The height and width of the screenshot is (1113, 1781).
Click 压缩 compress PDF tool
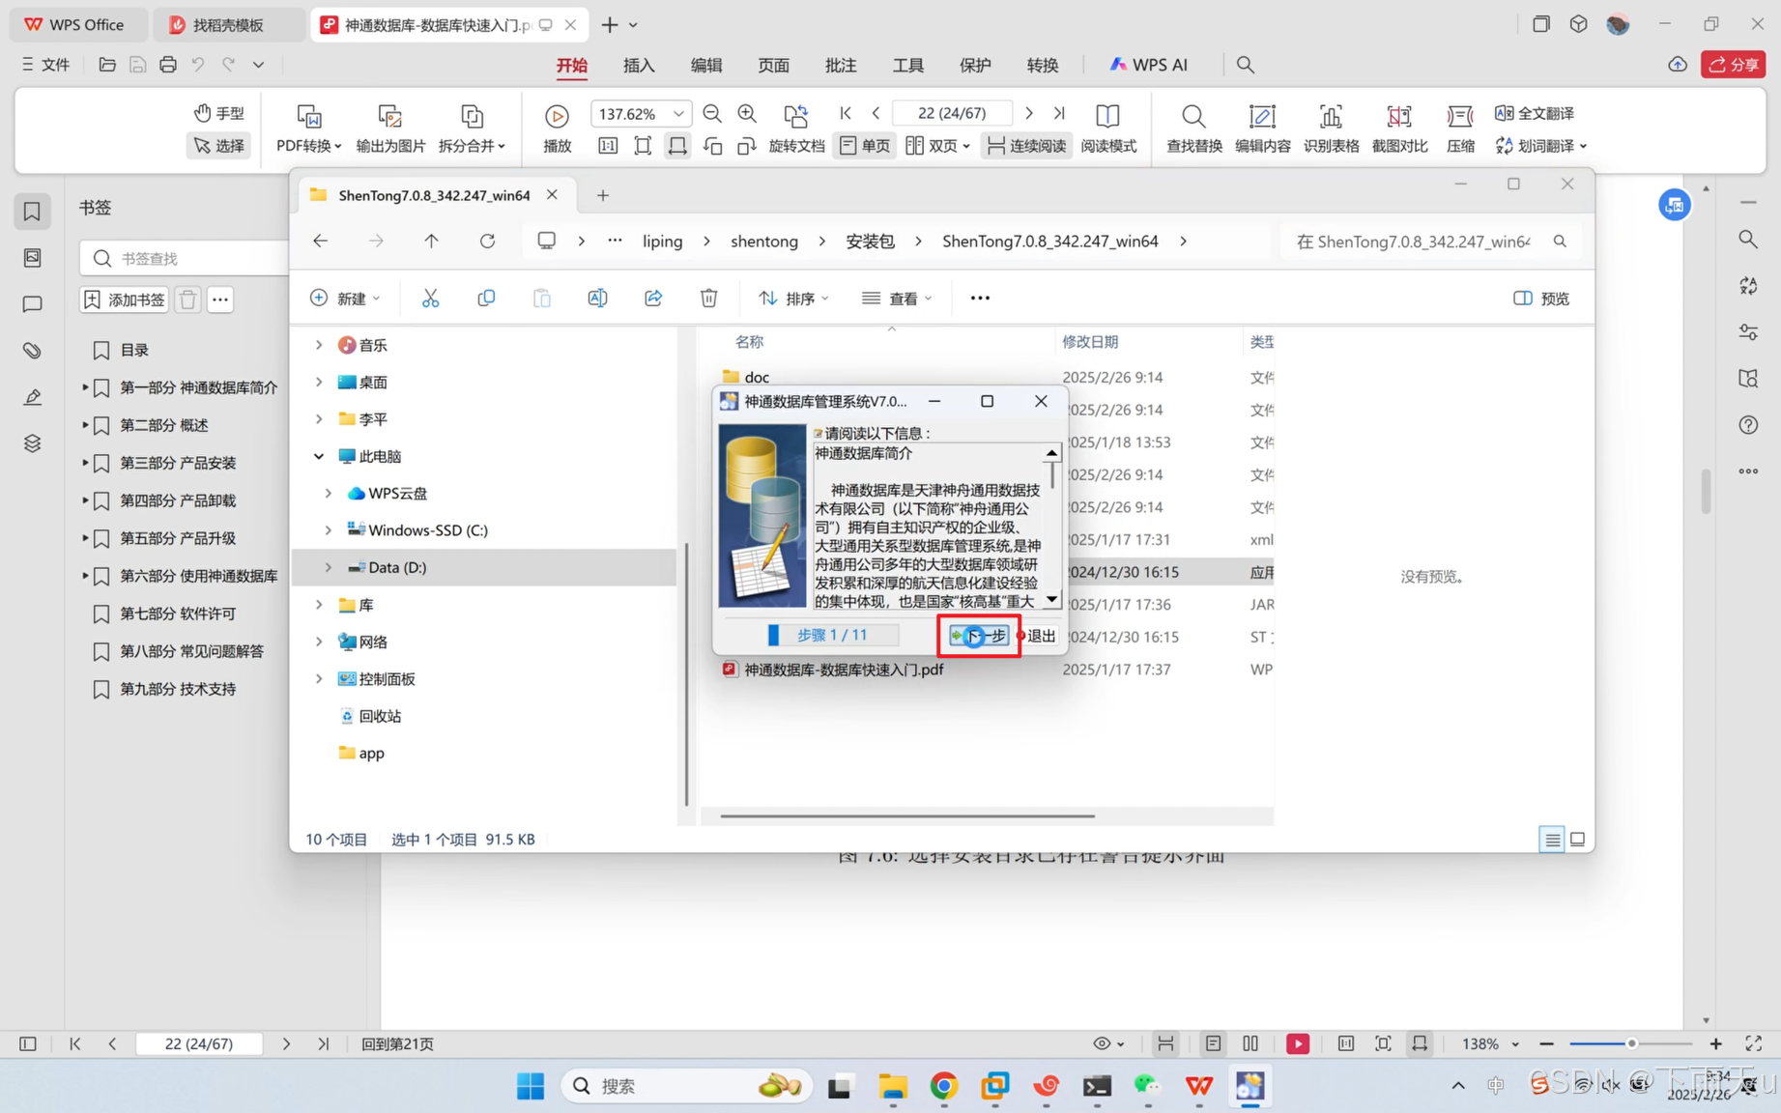(1460, 128)
